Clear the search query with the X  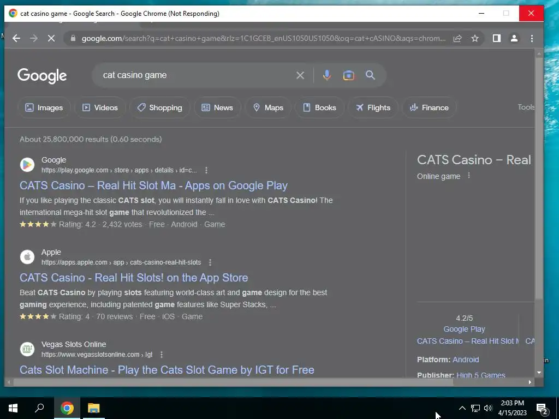(300, 75)
